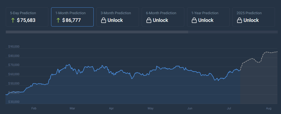Screen dimensions: 281x114
Task: Click Unlock text in 3-Month Prediction card
Action: [115, 20]
